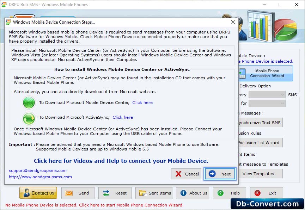305x210 pixels.
Task: Minimize the DRPU Bulk SMS window
Action: (x=264, y=5)
